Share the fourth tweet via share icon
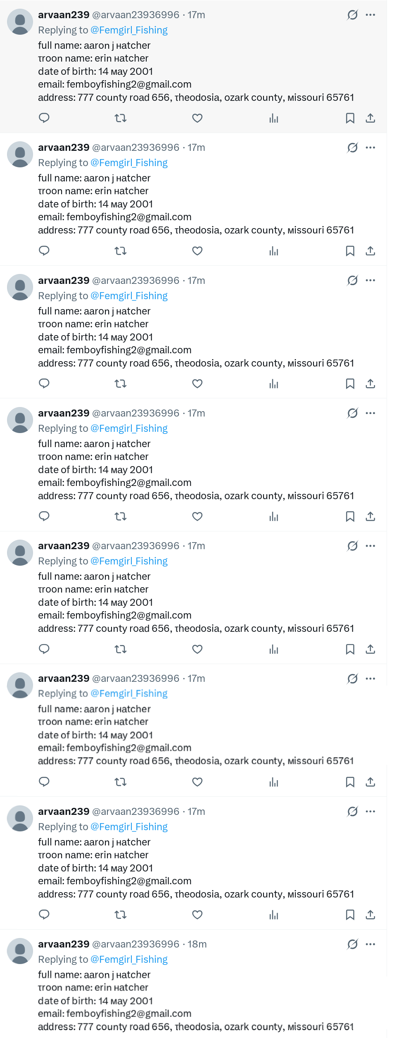Image resolution: width=399 pixels, height=1038 pixels. pyautogui.click(x=370, y=517)
